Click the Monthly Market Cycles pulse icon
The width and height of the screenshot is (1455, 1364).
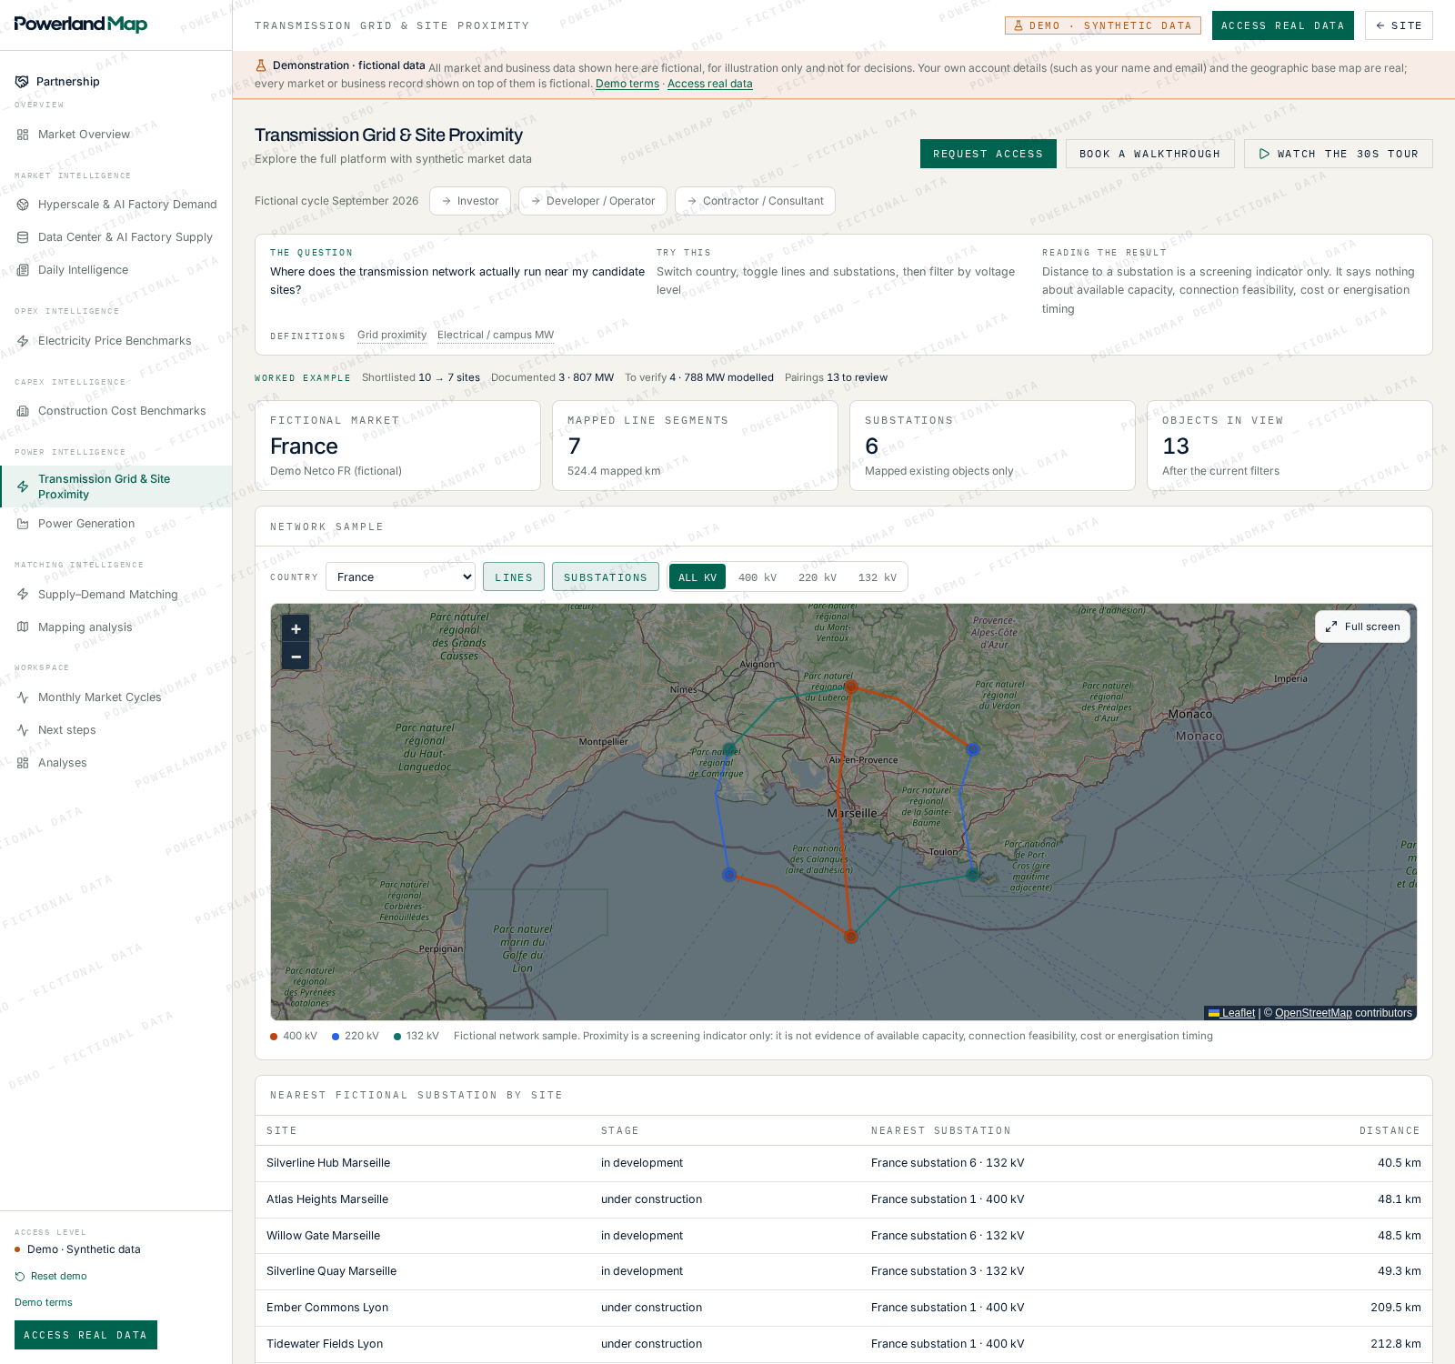(x=23, y=697)
